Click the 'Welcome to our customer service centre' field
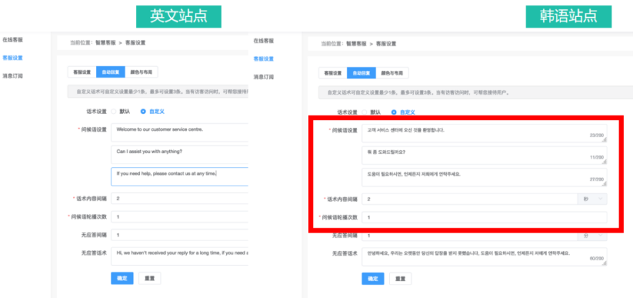Image resolution: width=633 pixels, height=298 pixels. pos(180,132)
